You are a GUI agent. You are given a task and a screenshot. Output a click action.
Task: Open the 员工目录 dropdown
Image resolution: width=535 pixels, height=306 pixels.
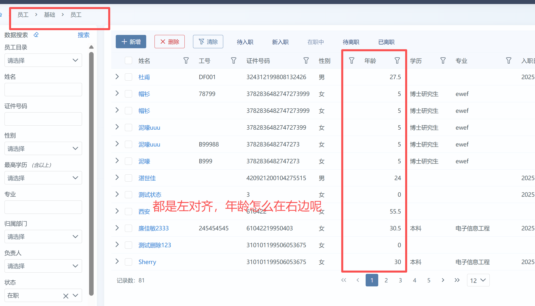point(43,60)
